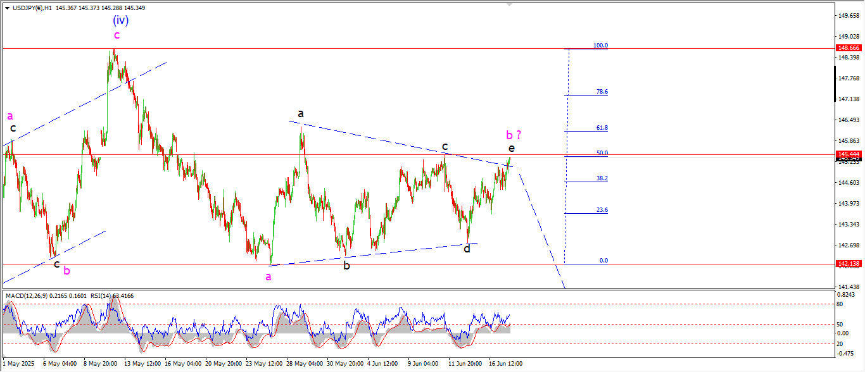Click the '16 Jun 12:00' time axis label
Screen dimensions: 865x372
[507, 364]
